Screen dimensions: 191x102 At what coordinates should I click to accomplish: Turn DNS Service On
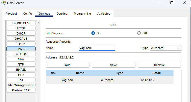[x=93, y=33]
